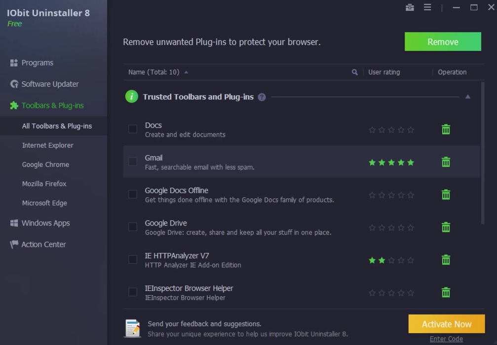Viewport: 497px width, 345px height.
Task: Delete IE HTTPAnalyzer V7 via trash icon
Action: (x=446, y=260)
